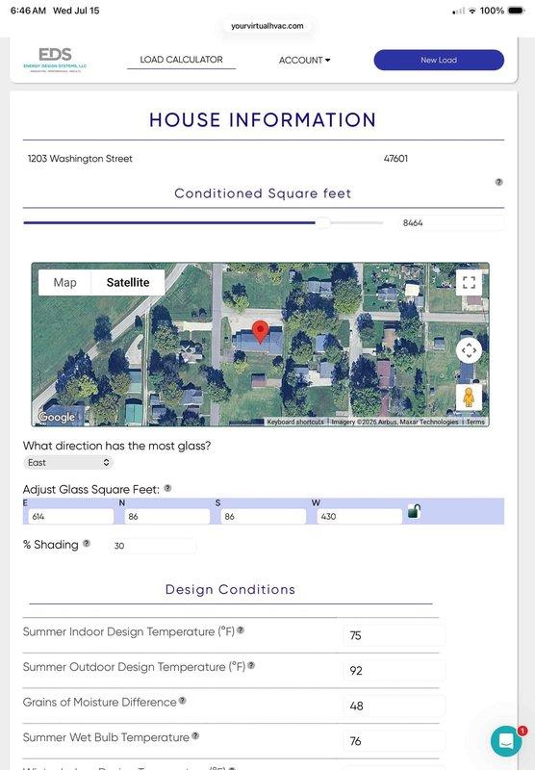
Task: Open the Load Calculator tab
Action: tap(181, 60)
